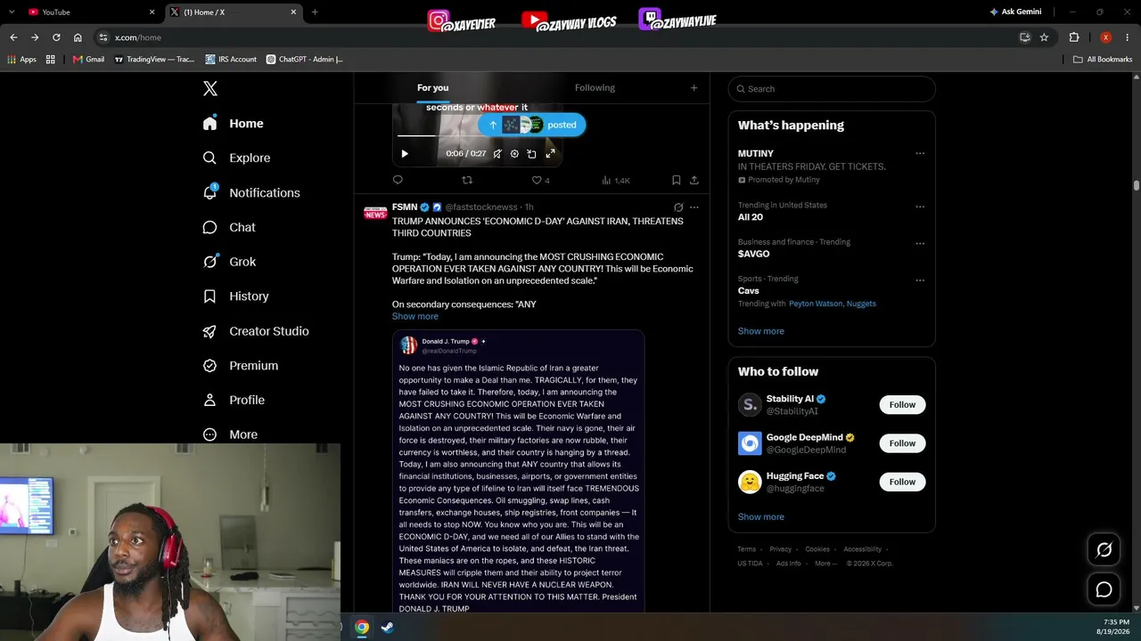The image size is (1141, 641).
Task: Share the video post
Action: [x=694, y=180]
